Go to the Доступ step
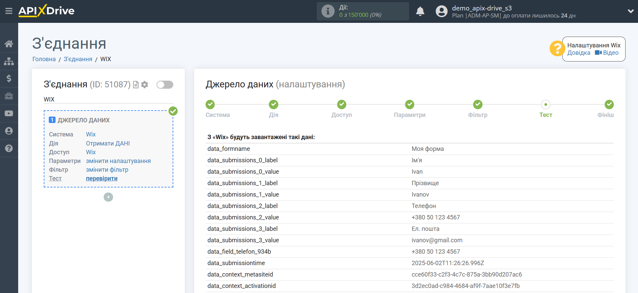The image size is (638, 293). pos(342,104)
